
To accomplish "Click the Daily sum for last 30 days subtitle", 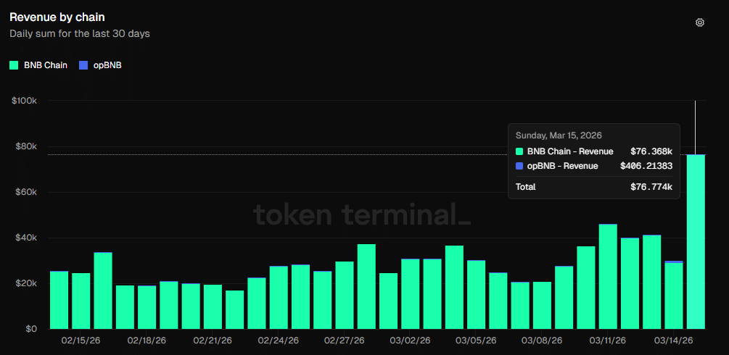I will tap(79, 33).
